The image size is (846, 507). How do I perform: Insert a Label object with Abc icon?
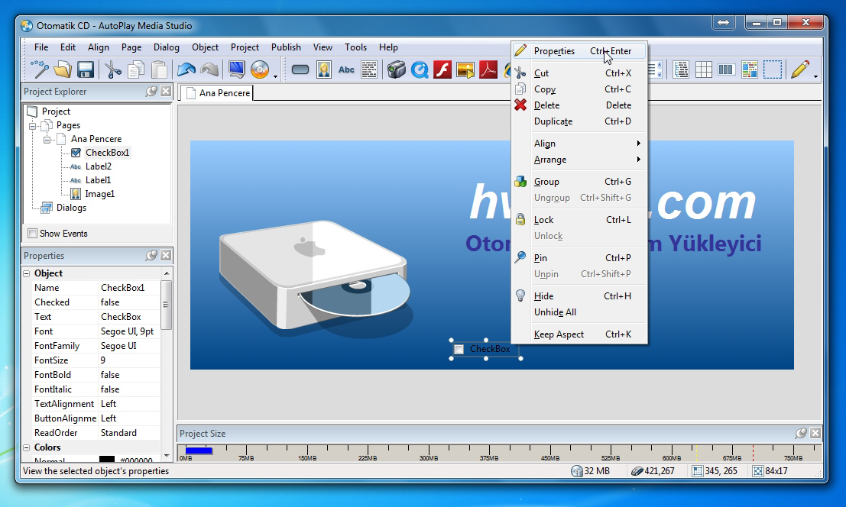pyautogui.click(x=346, y=69)
